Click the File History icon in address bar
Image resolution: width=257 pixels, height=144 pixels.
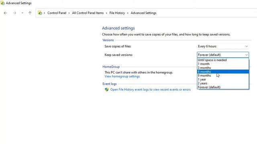coord(40,13)
